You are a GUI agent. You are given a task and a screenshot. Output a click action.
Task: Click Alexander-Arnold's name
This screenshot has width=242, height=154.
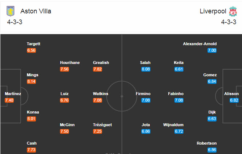click(x=200, y=44)
